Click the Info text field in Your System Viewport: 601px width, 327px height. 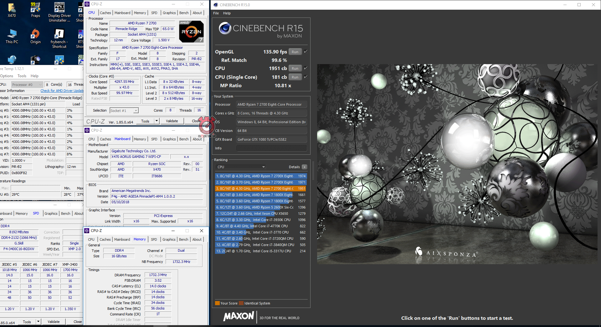pos(271,148)
